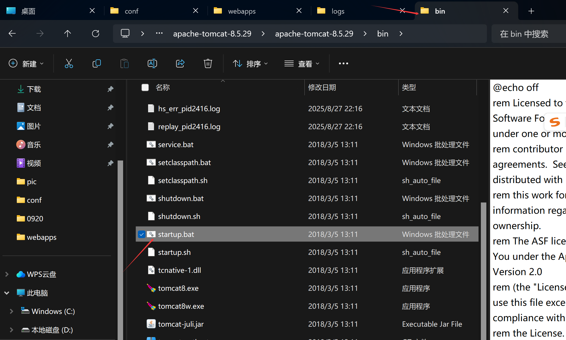Switch to the webapps tab
This screenshot has height=340, width=566.
(242, 11)
